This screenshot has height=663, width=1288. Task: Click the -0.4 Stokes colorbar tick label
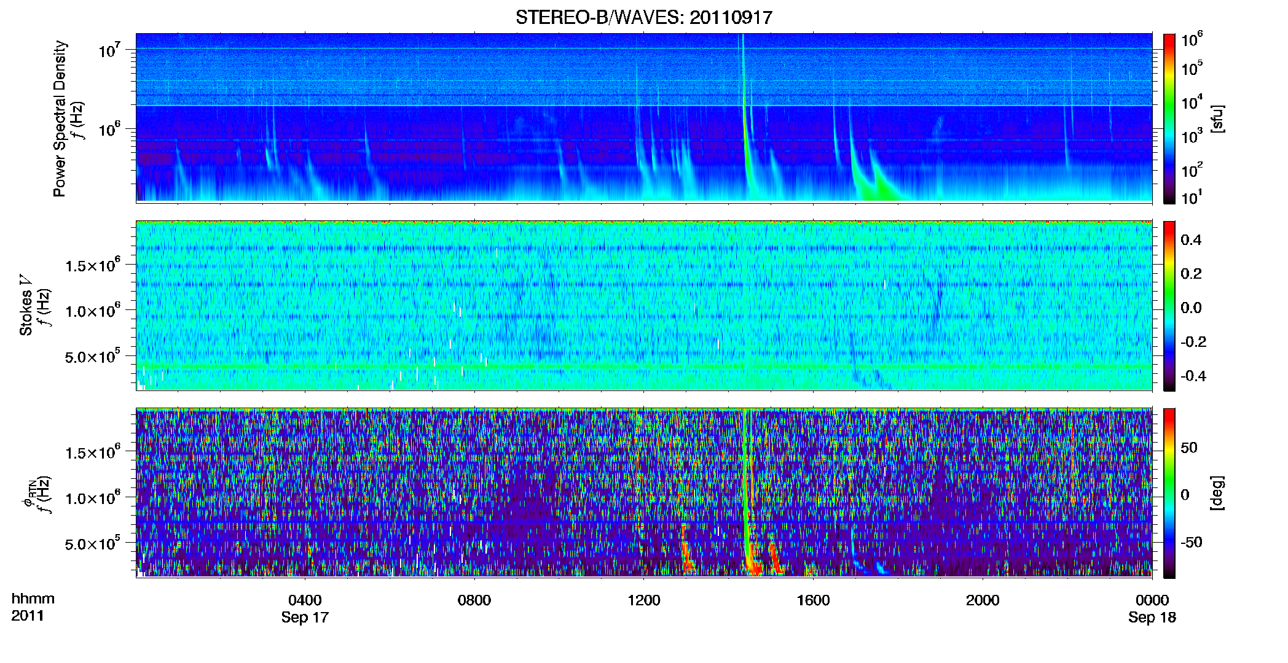(1193, 376)
